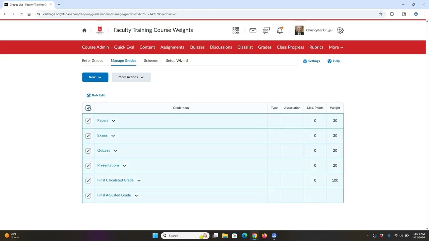
Task: Uncheck the Final Calculated Grade checkbox
Action: [x=88, y=180]
